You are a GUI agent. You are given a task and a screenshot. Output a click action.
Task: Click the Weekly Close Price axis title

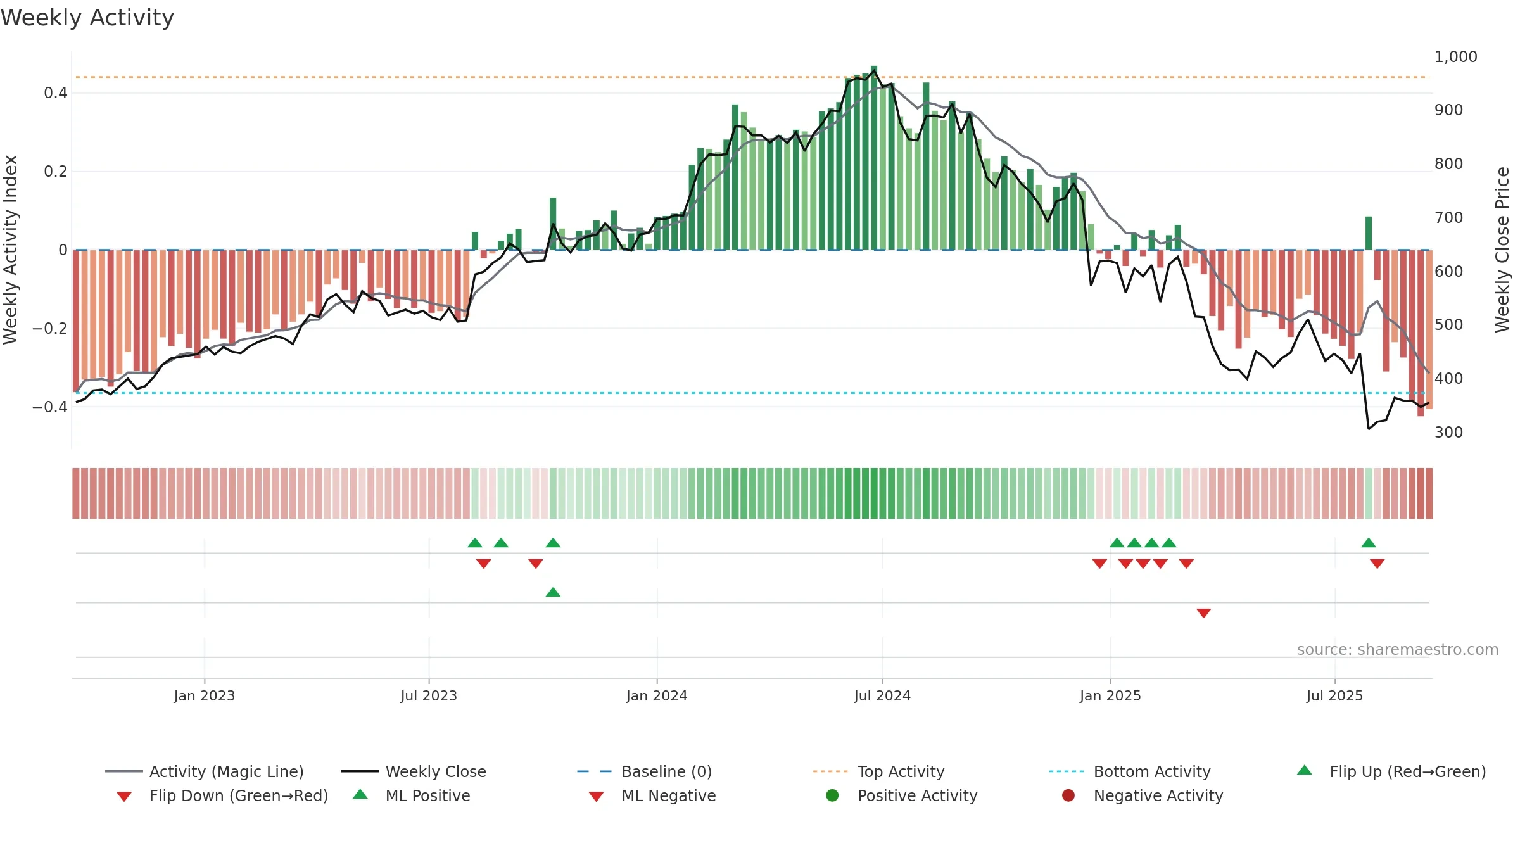tap(1502, 250)
